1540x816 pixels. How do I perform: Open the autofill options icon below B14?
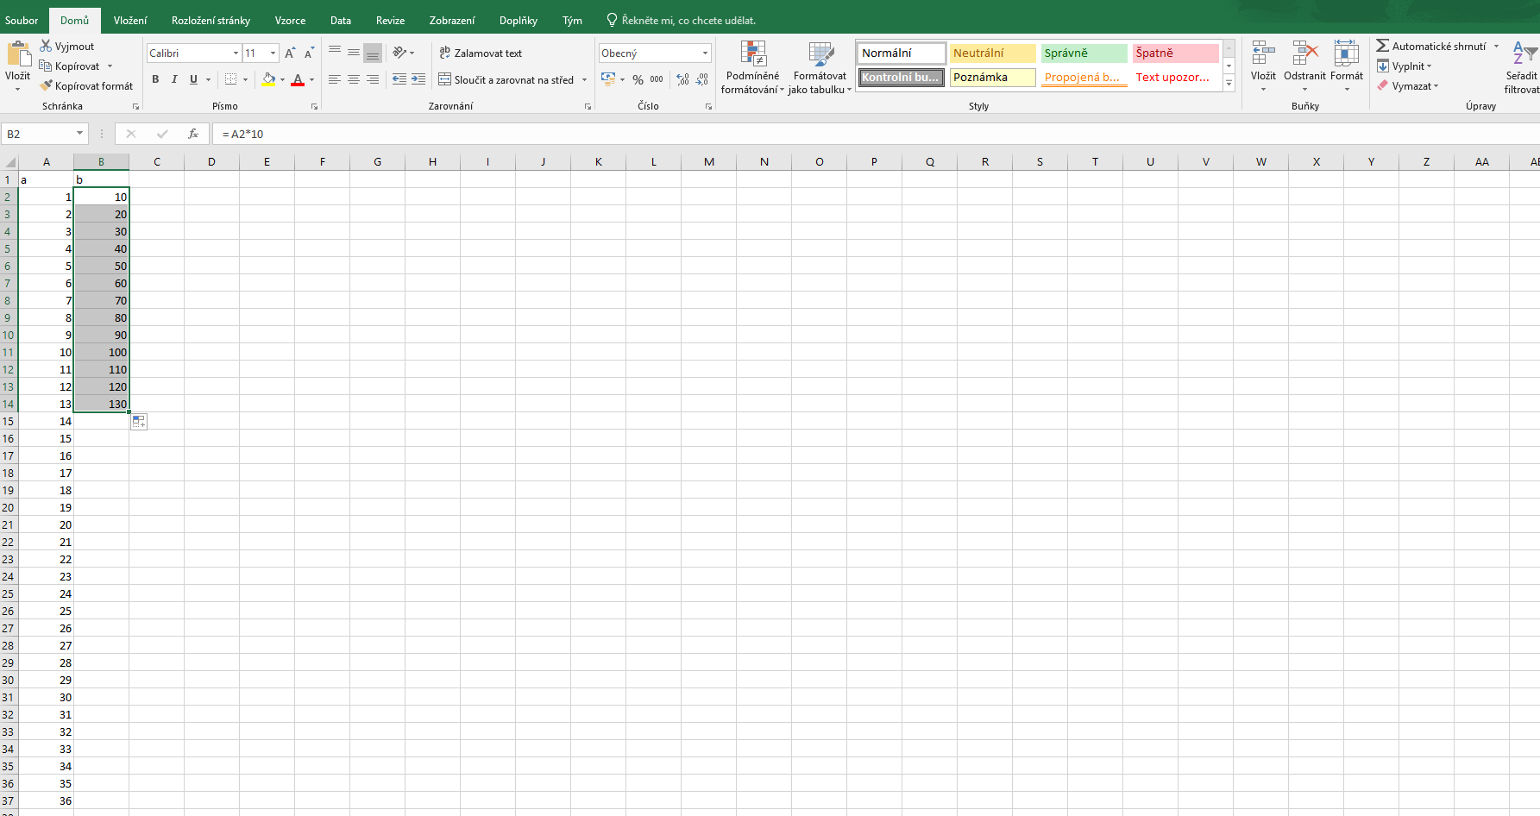click(x=139, y=422)
